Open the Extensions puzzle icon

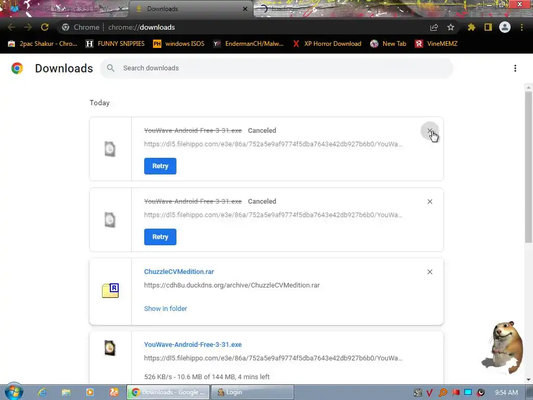click(x=471, y=27)
